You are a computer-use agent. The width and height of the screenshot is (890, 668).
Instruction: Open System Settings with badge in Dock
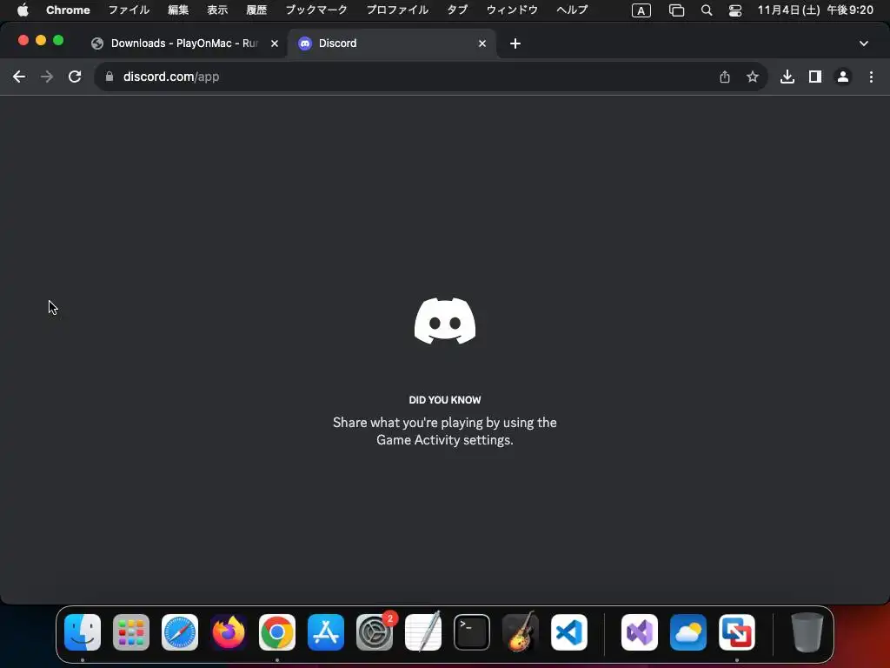(x=375, y=632)
